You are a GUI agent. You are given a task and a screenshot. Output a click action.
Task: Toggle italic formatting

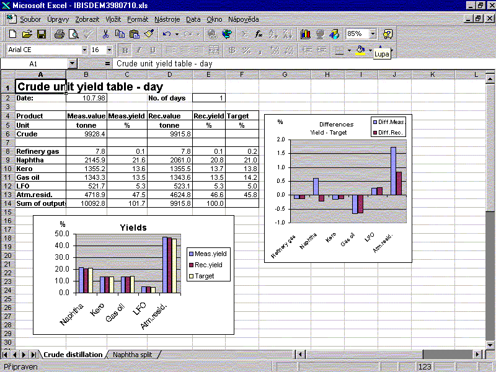139,50
